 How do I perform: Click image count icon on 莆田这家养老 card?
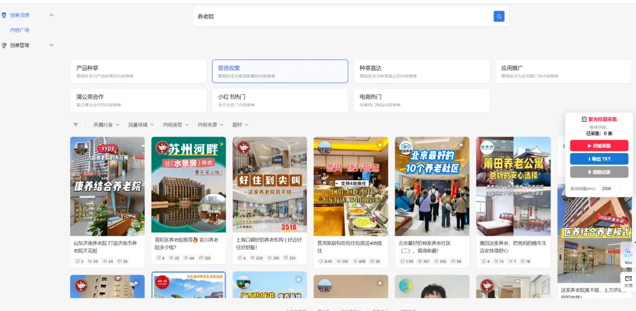point(483,261)
